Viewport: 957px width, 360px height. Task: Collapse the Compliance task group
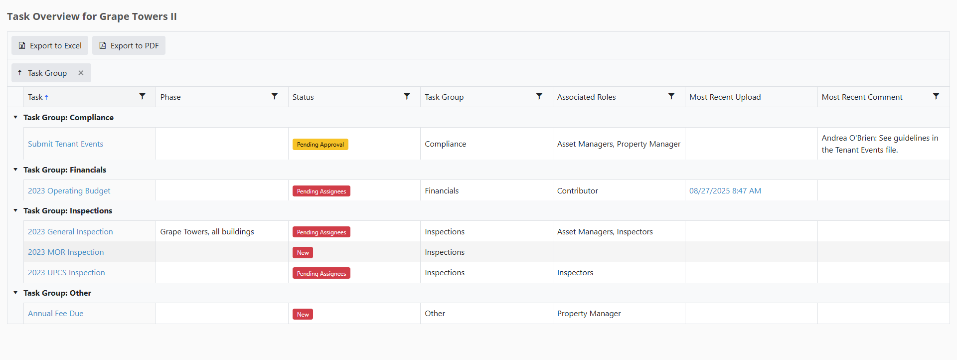pos(15,117)
